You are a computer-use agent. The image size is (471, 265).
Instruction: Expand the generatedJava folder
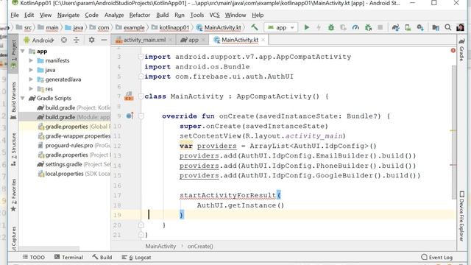[31, 79]
